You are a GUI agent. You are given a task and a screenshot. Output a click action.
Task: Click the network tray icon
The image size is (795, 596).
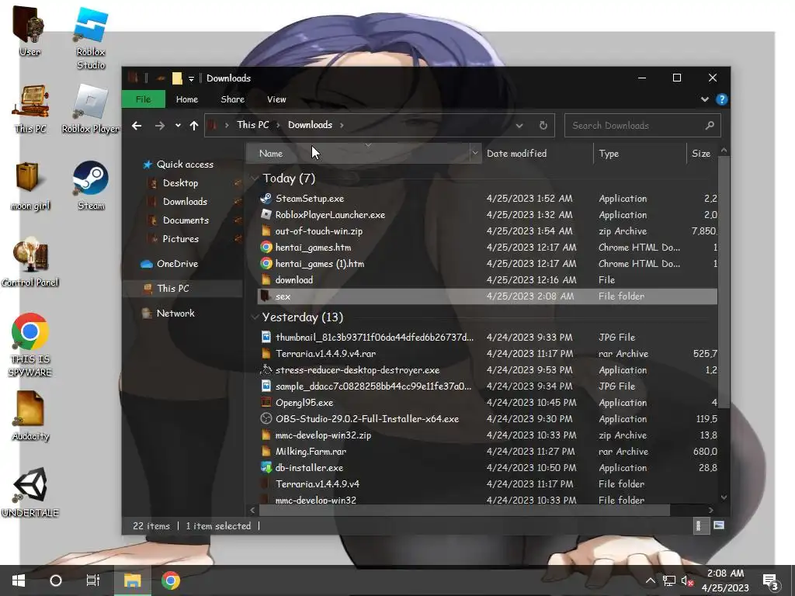click(668, 580)
